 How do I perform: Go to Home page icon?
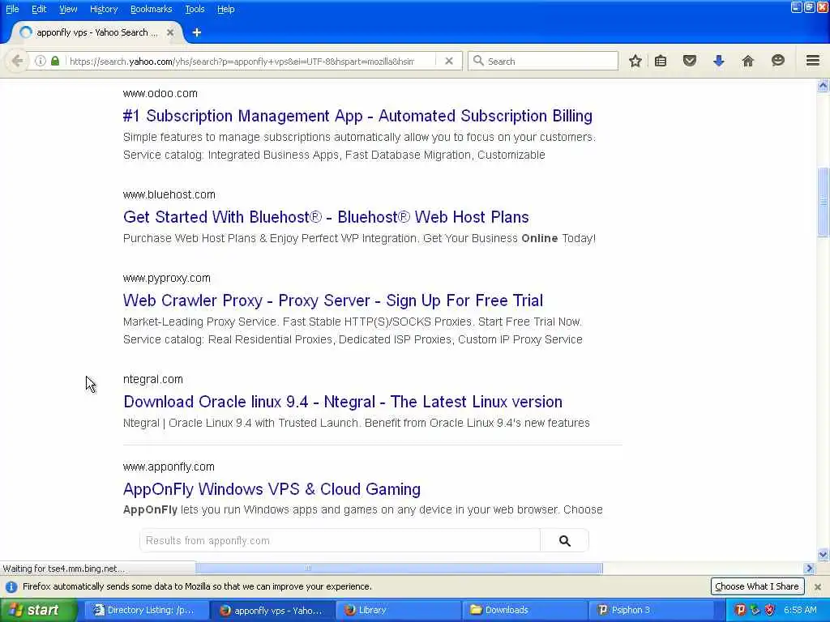747,61
